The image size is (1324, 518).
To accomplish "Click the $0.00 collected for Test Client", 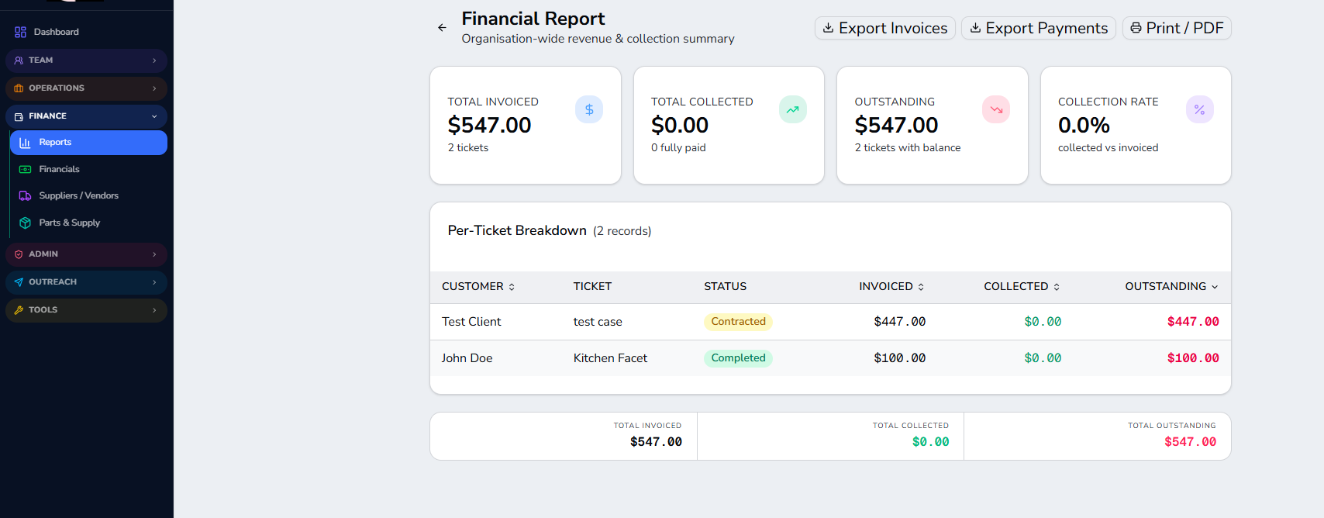I will click(x=1043, y=322).
